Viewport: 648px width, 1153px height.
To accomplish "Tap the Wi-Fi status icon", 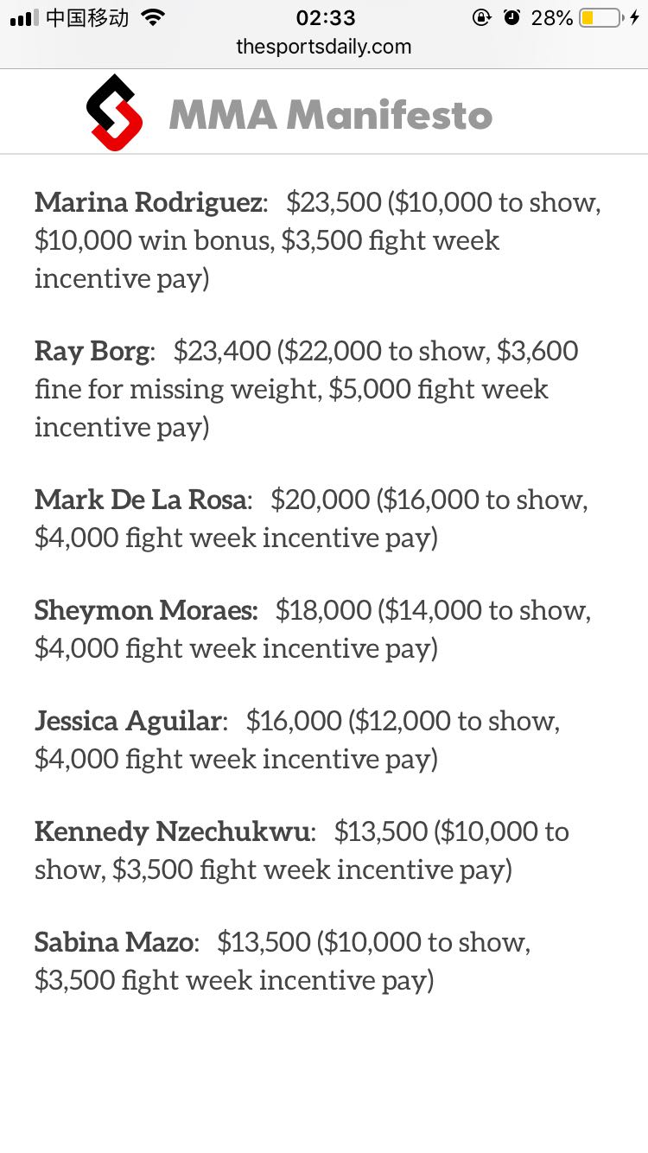I will 153,17.
